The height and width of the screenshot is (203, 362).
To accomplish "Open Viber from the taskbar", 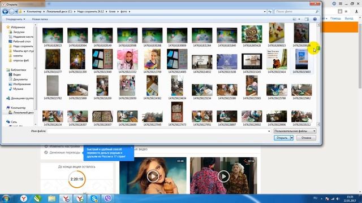I will [108, 198].
